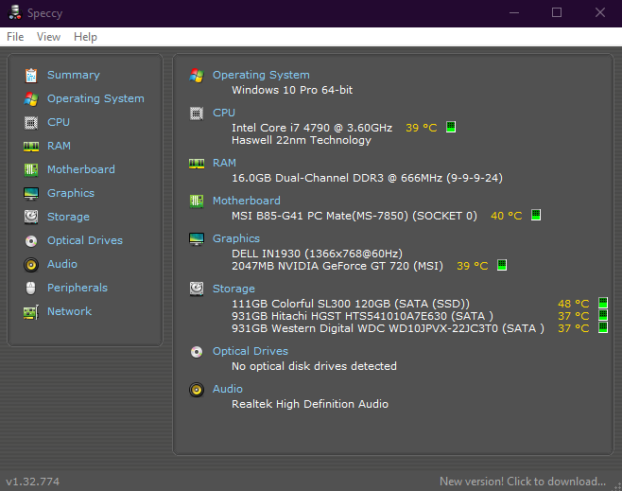Click the monitor icon beside Graphics heading
622x491 pixels.
pos(197,239)
